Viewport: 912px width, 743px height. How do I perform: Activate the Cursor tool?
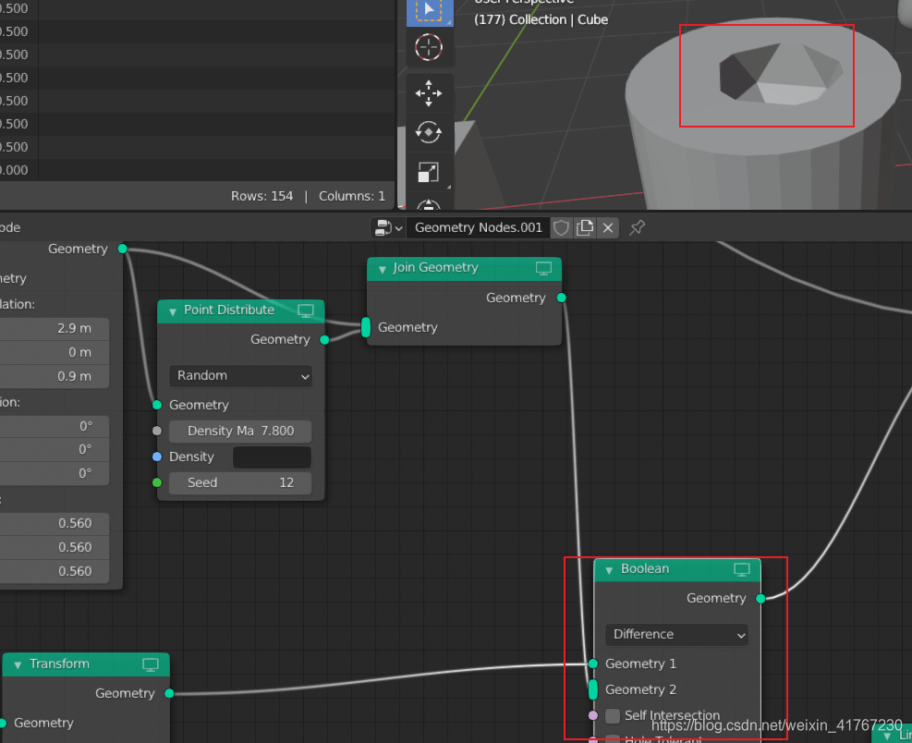(429, 47)
